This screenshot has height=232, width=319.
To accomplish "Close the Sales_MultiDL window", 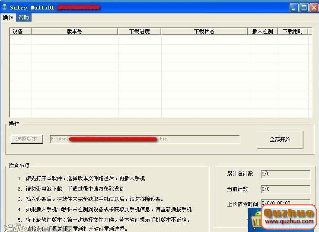I will (314, 8).
